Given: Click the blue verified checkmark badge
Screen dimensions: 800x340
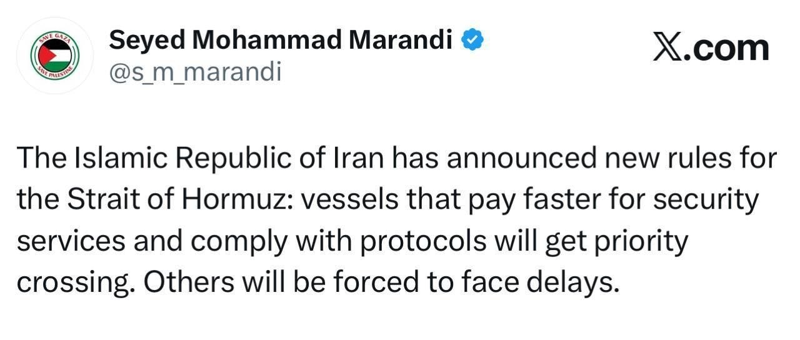Looking at the screenshot, I should click(472, 42).
